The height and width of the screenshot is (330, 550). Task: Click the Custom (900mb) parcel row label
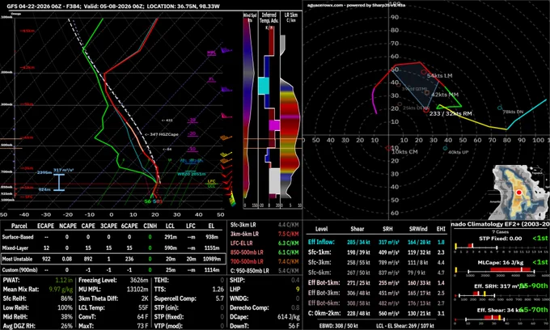tap(19, 270)
